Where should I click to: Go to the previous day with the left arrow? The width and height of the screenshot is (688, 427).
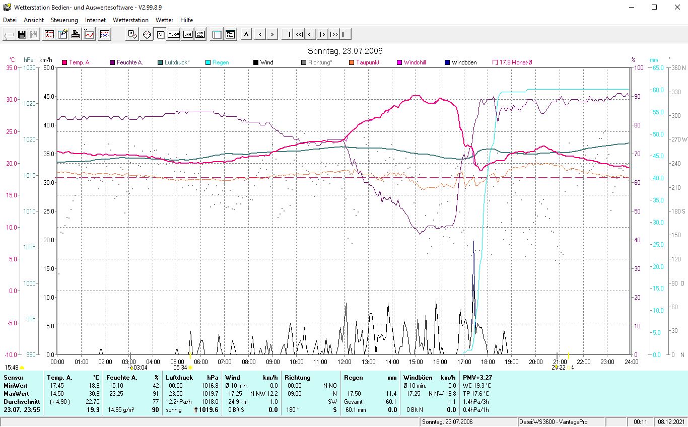click(x=260, y=34)
